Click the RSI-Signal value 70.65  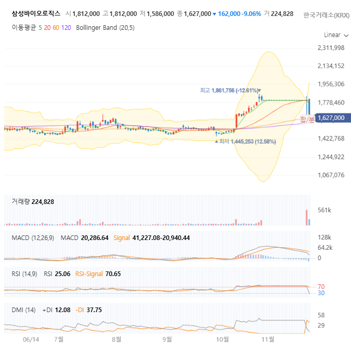[x=113, y=274]
